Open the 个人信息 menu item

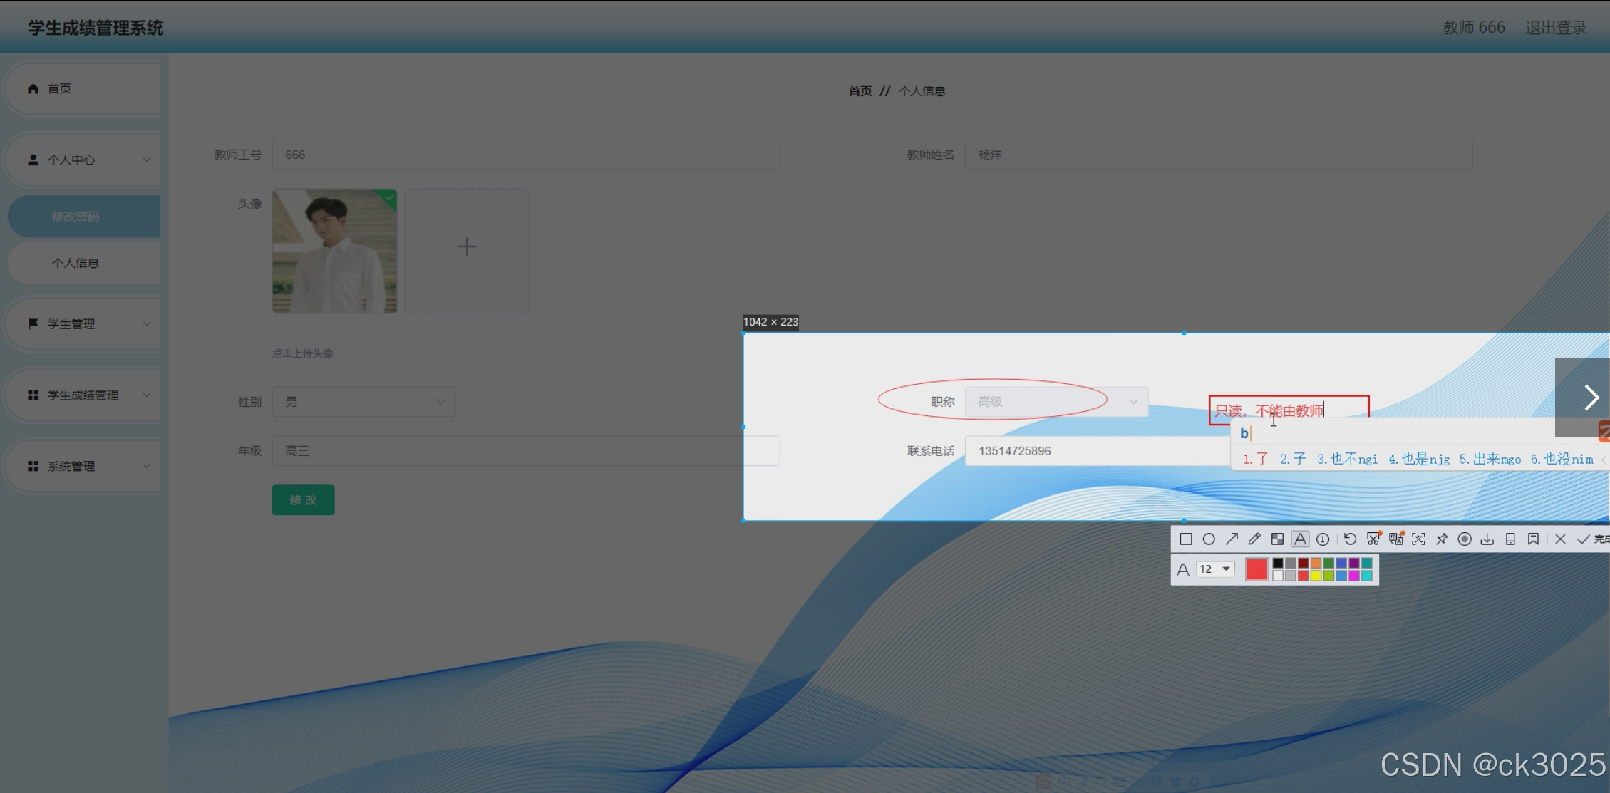(76, 263)
